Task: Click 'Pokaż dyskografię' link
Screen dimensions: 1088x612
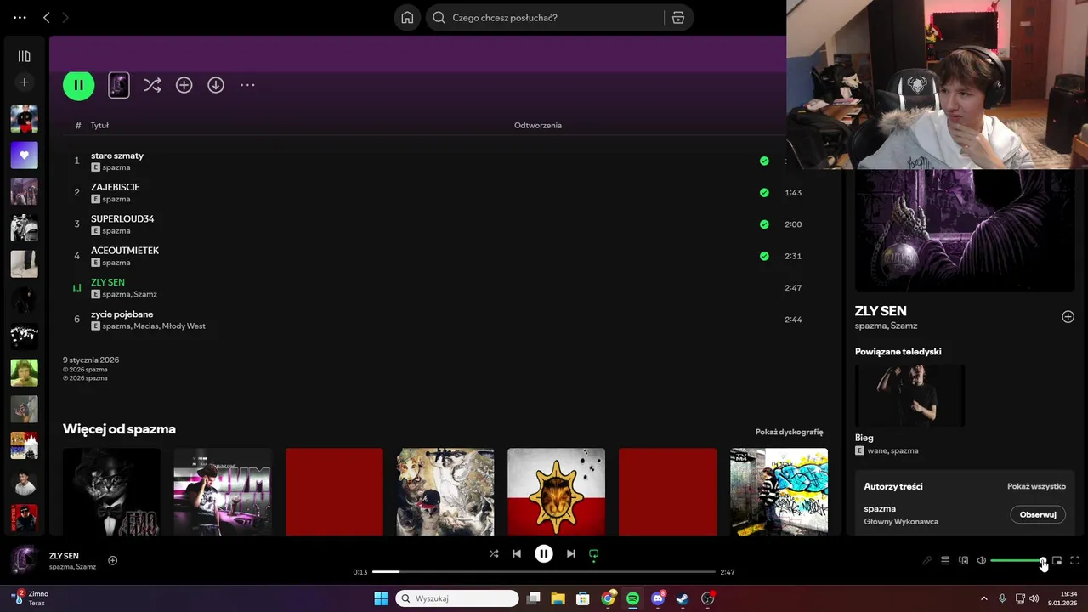Action: point(789,432)
